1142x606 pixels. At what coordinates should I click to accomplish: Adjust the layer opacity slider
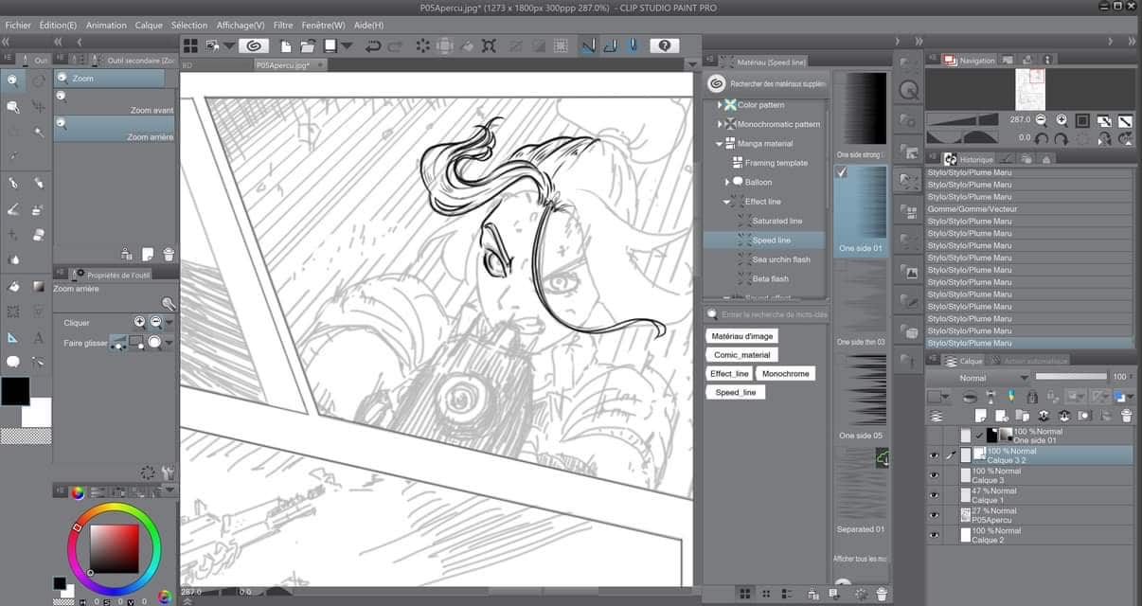tap(1071, 377)
